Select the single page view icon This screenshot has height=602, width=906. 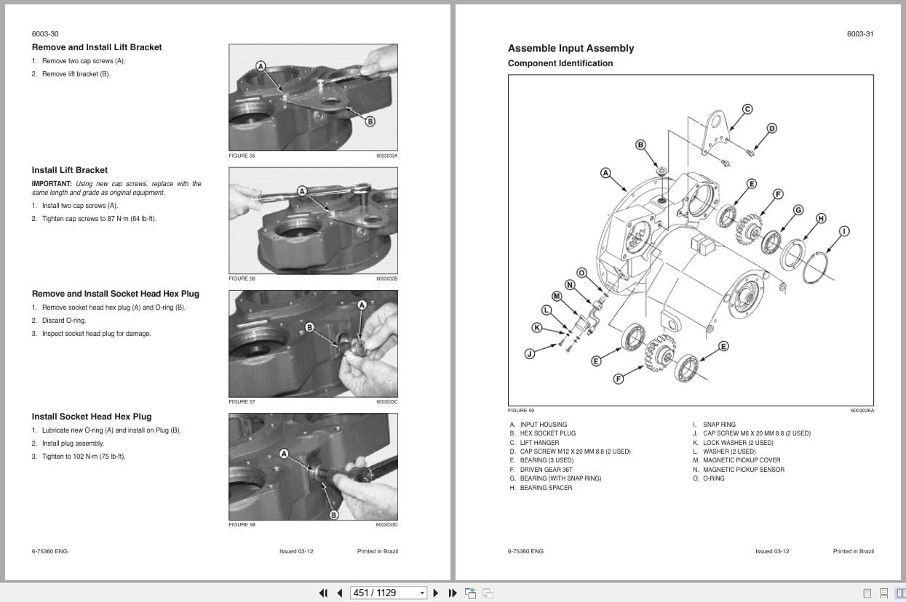coord(867,593)
